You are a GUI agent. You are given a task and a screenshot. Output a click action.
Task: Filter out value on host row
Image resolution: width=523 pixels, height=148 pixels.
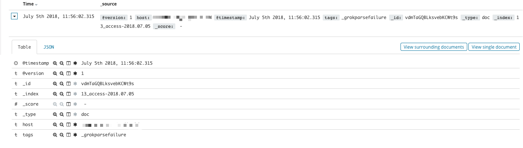62,125
